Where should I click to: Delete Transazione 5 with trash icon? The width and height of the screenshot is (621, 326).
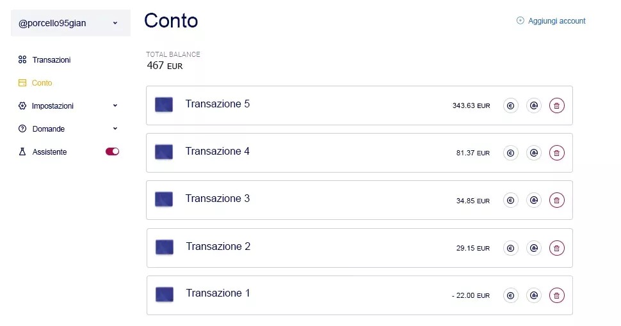(x=556, y=105)
